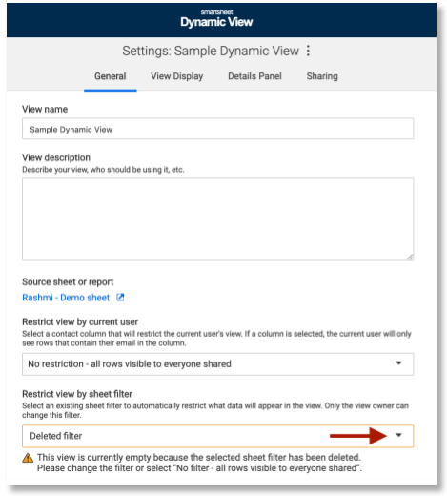This screenshot has height=496, width=447.
Task: Click the orange warning triangle icon
Action: (28, 458)
